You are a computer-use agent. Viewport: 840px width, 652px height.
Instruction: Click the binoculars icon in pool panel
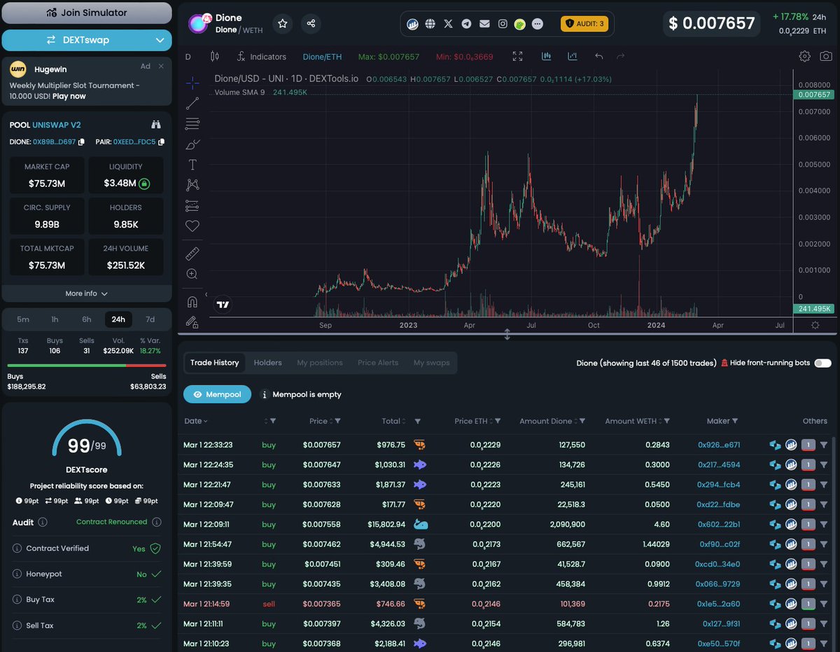(x=156, y=125)
